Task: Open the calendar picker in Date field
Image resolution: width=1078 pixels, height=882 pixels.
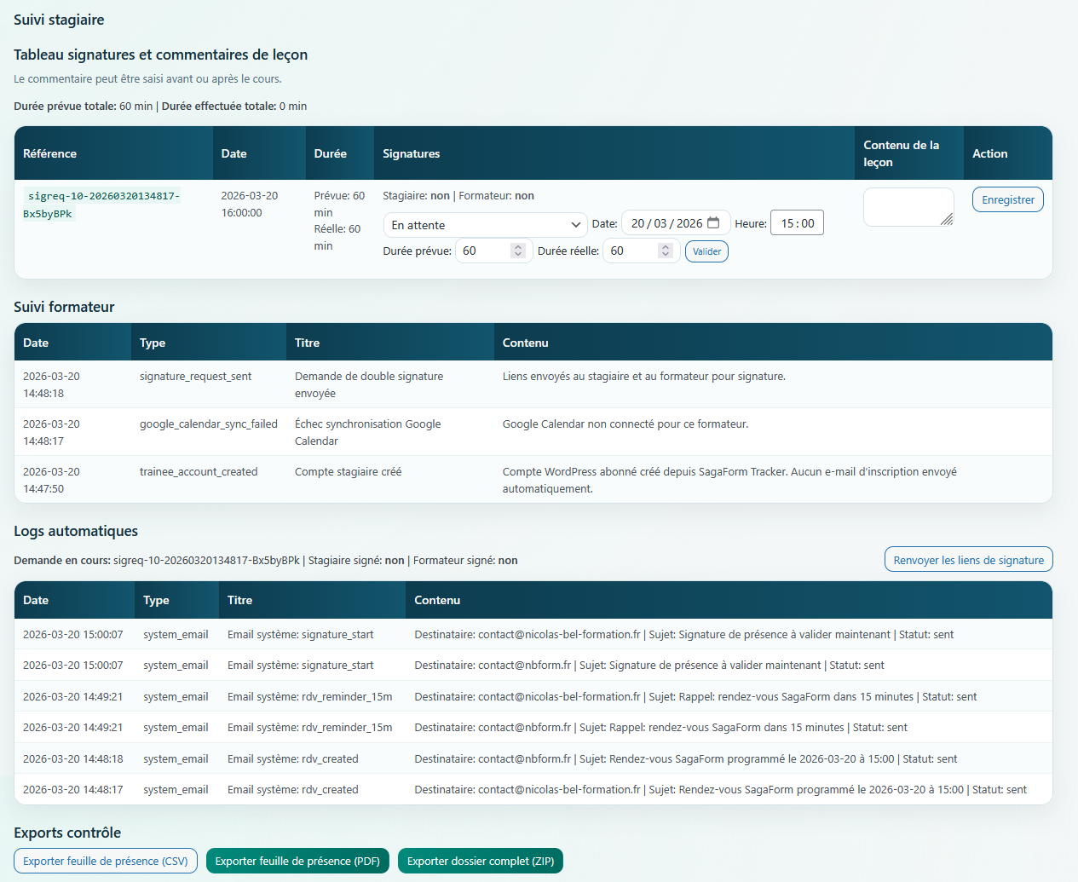Action: coord(713,223)
